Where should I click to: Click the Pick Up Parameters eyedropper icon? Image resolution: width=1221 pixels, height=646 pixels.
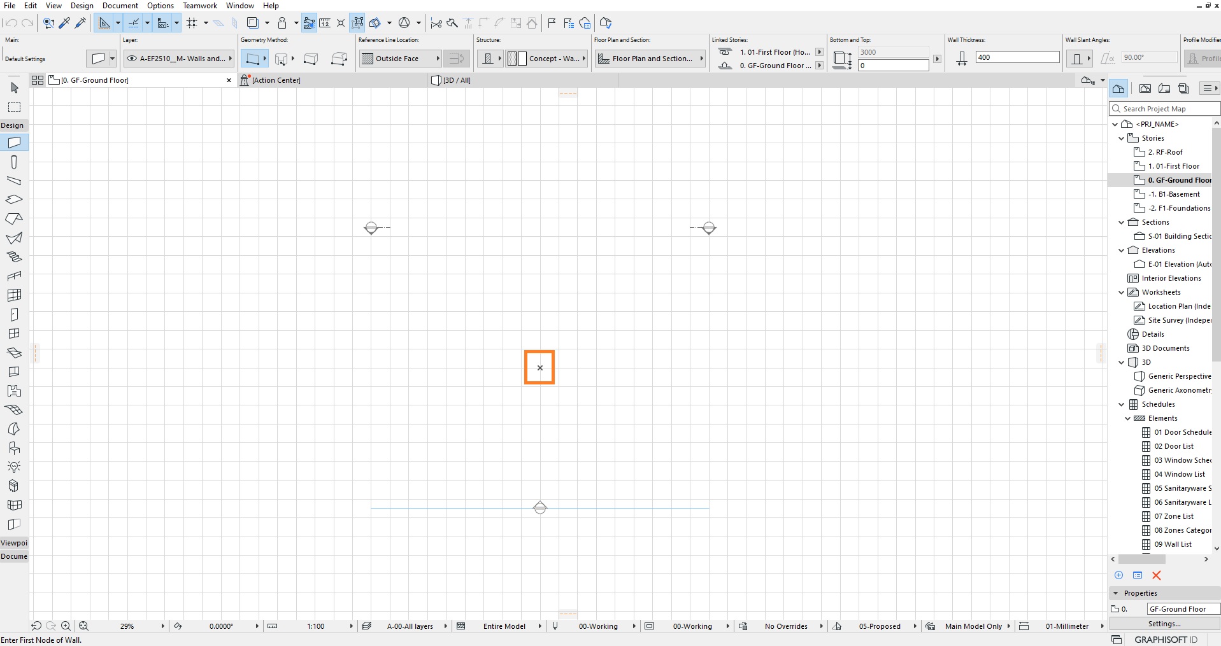(64, 23)
